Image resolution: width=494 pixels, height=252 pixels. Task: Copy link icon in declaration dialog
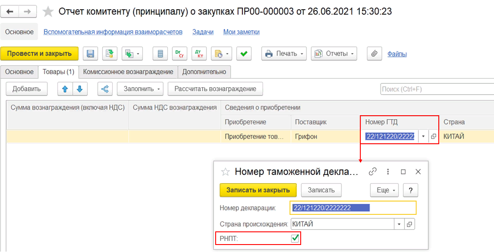click(373, 171)
